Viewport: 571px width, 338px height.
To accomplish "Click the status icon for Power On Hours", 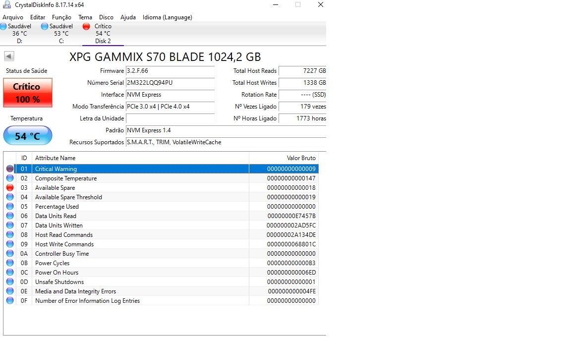I will click(10, 273).
